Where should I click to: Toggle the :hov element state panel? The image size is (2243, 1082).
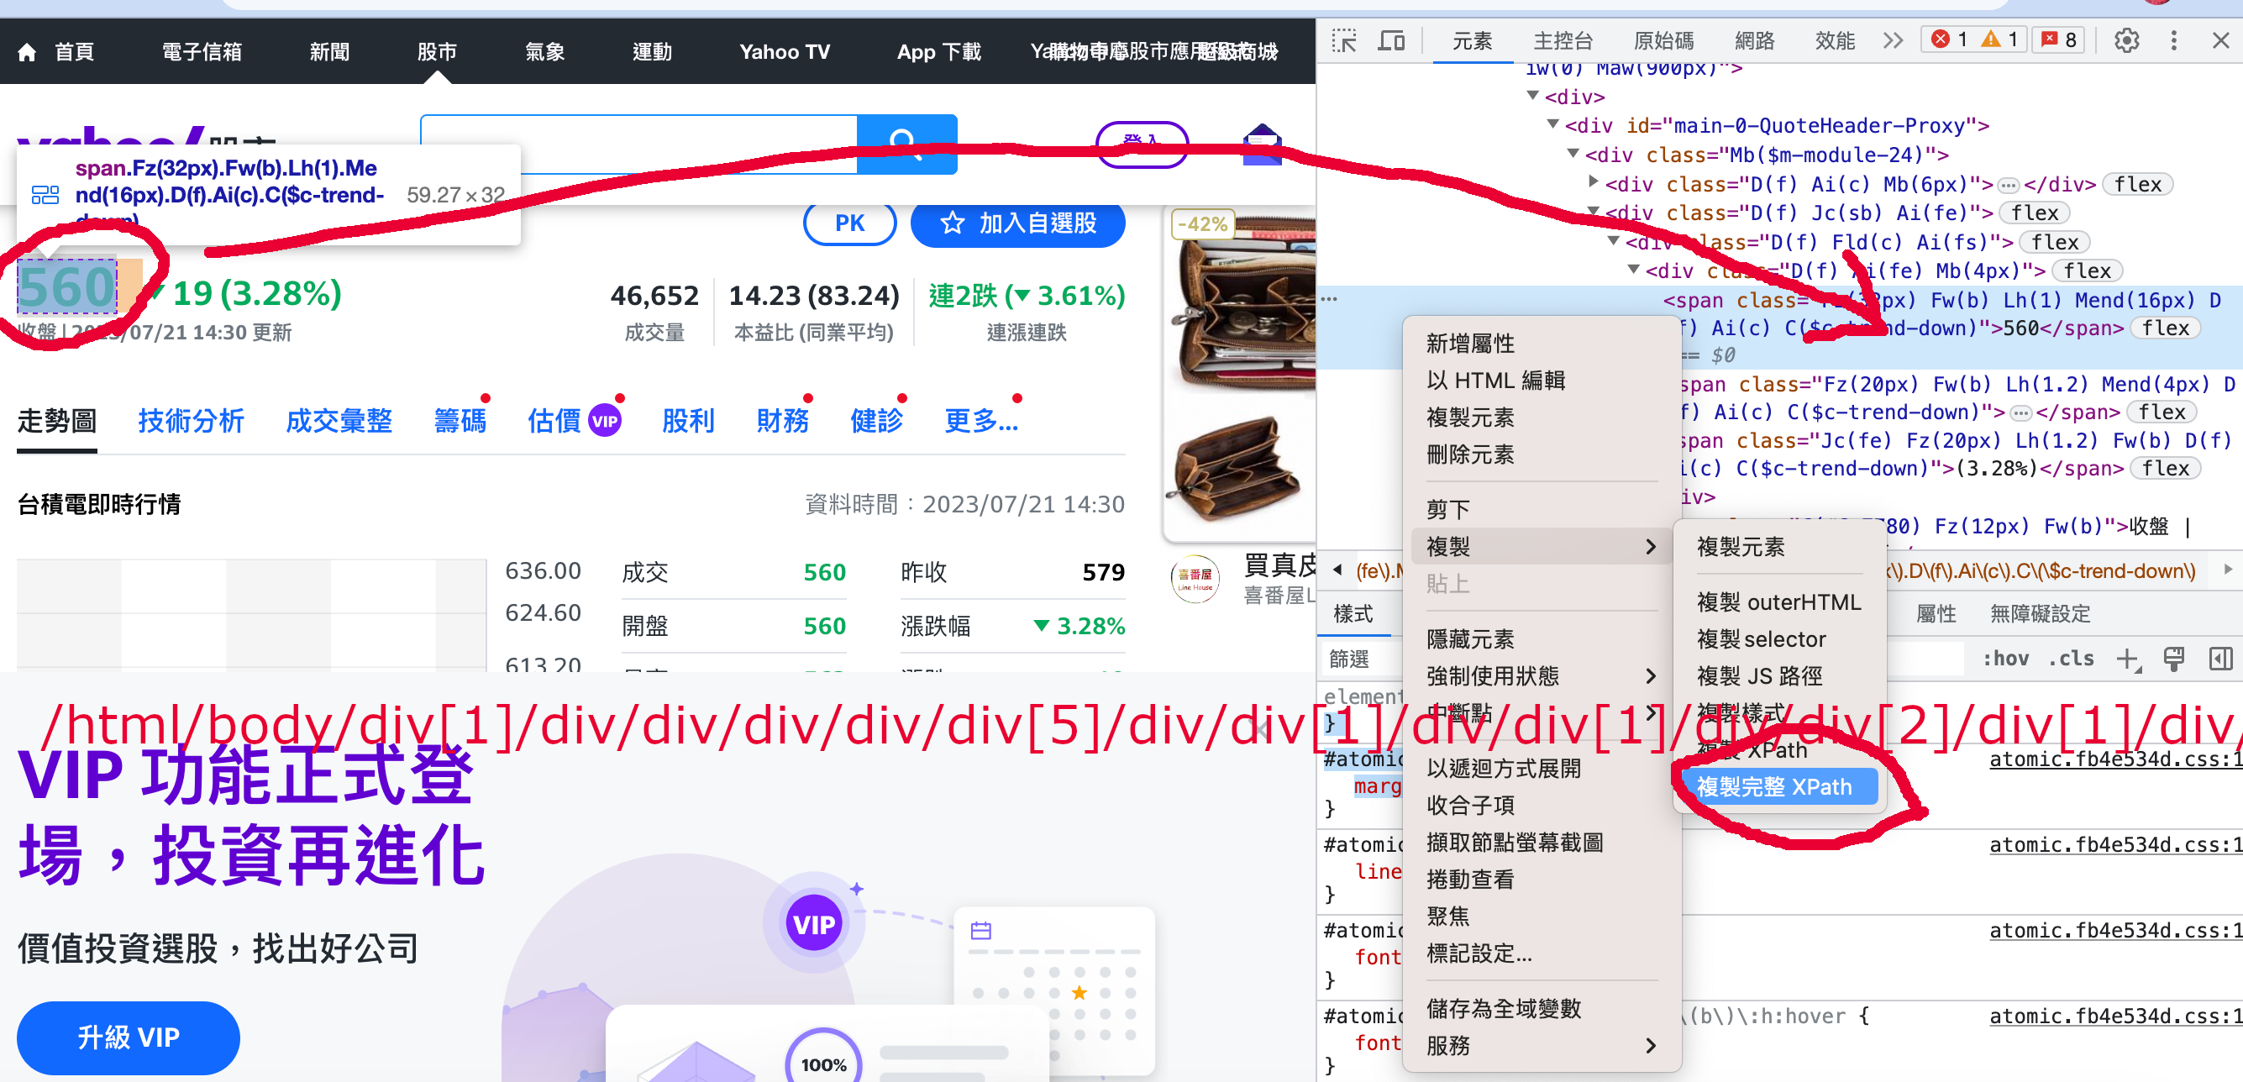2005,659
